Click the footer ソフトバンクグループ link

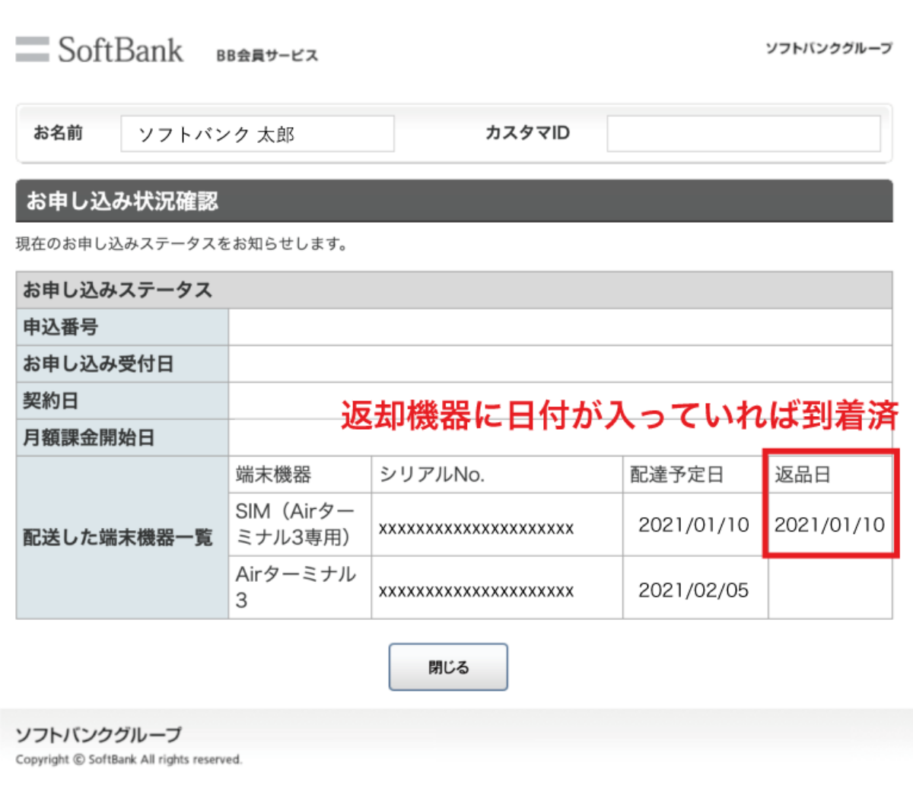95,735
